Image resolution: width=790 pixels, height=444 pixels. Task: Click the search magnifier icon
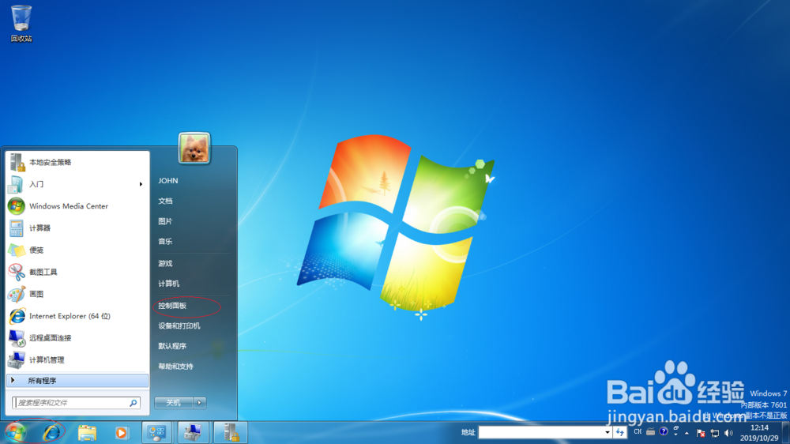pyautogui.click(x=134, y=403)
